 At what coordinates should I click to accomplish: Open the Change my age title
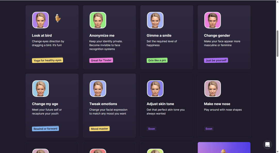pyautogui.click(x=45, y=104)
